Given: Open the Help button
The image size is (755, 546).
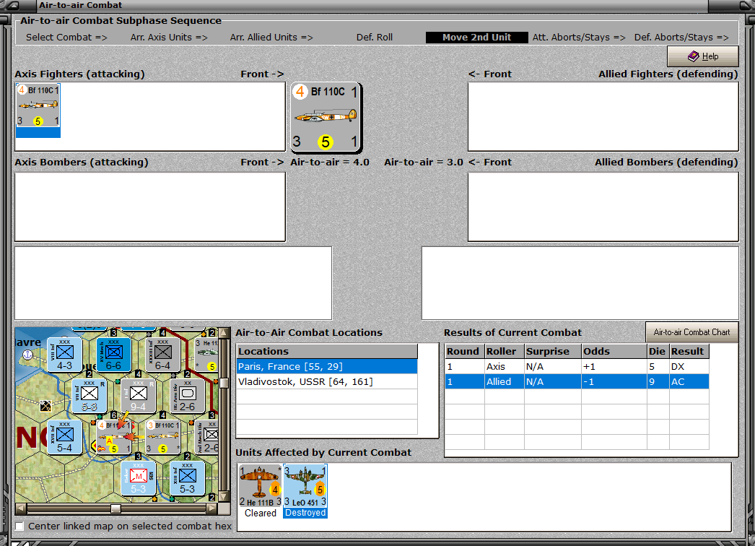Looking at the screenshot, I should (x=702, y=56).
